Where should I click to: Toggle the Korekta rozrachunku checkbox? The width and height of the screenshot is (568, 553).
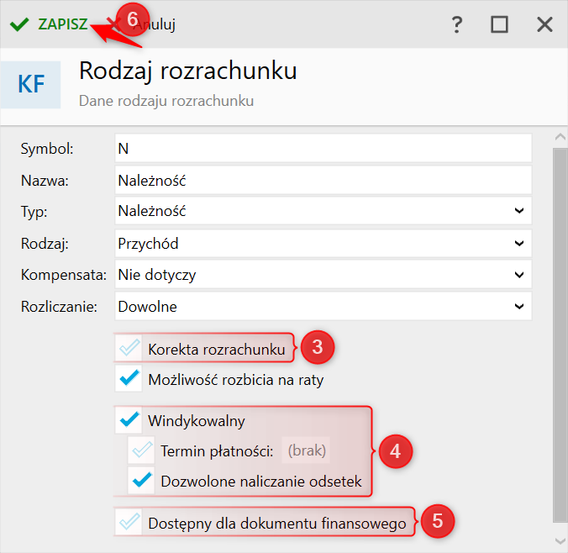(129, 348)
